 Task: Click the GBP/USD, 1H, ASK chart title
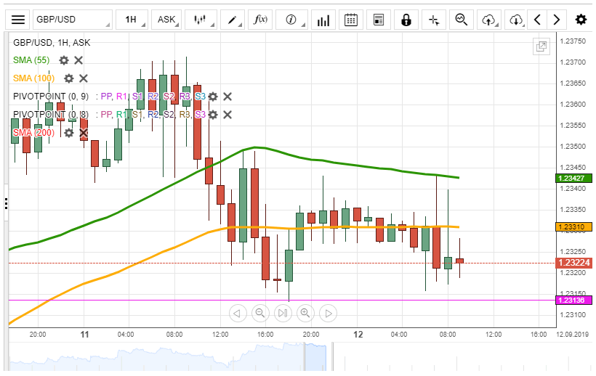52,43
